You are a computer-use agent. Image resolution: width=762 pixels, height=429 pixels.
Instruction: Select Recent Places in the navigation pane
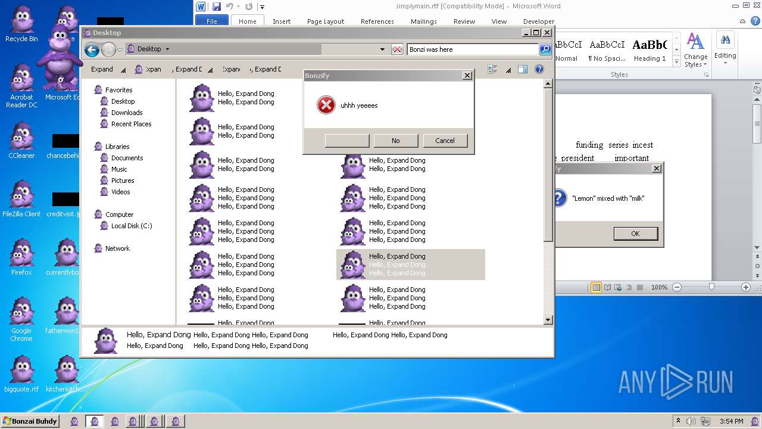tap(131, 124)
